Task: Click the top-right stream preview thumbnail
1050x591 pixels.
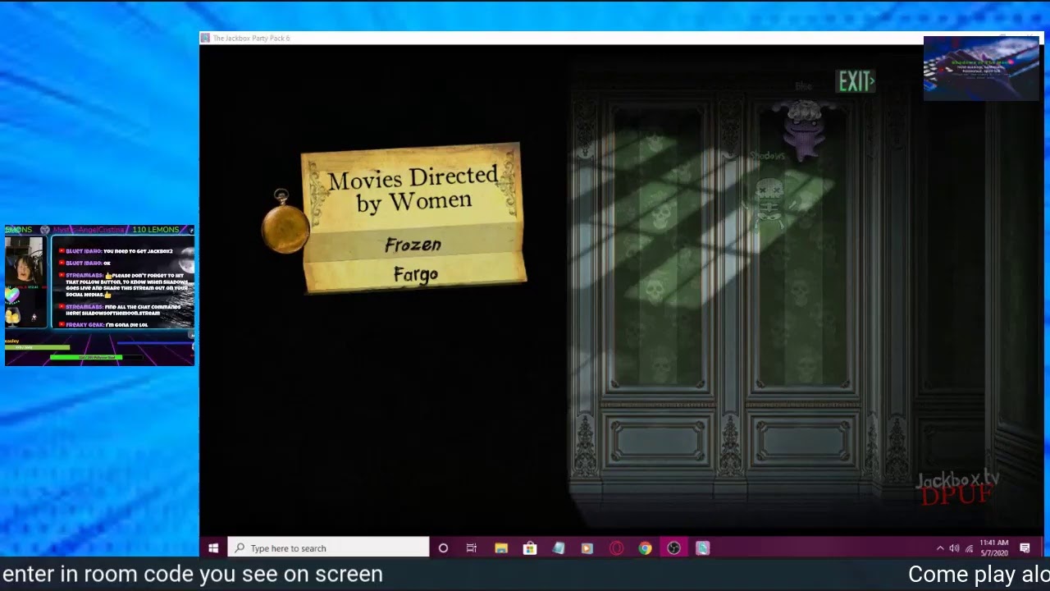Action: [x=981, y=68]
